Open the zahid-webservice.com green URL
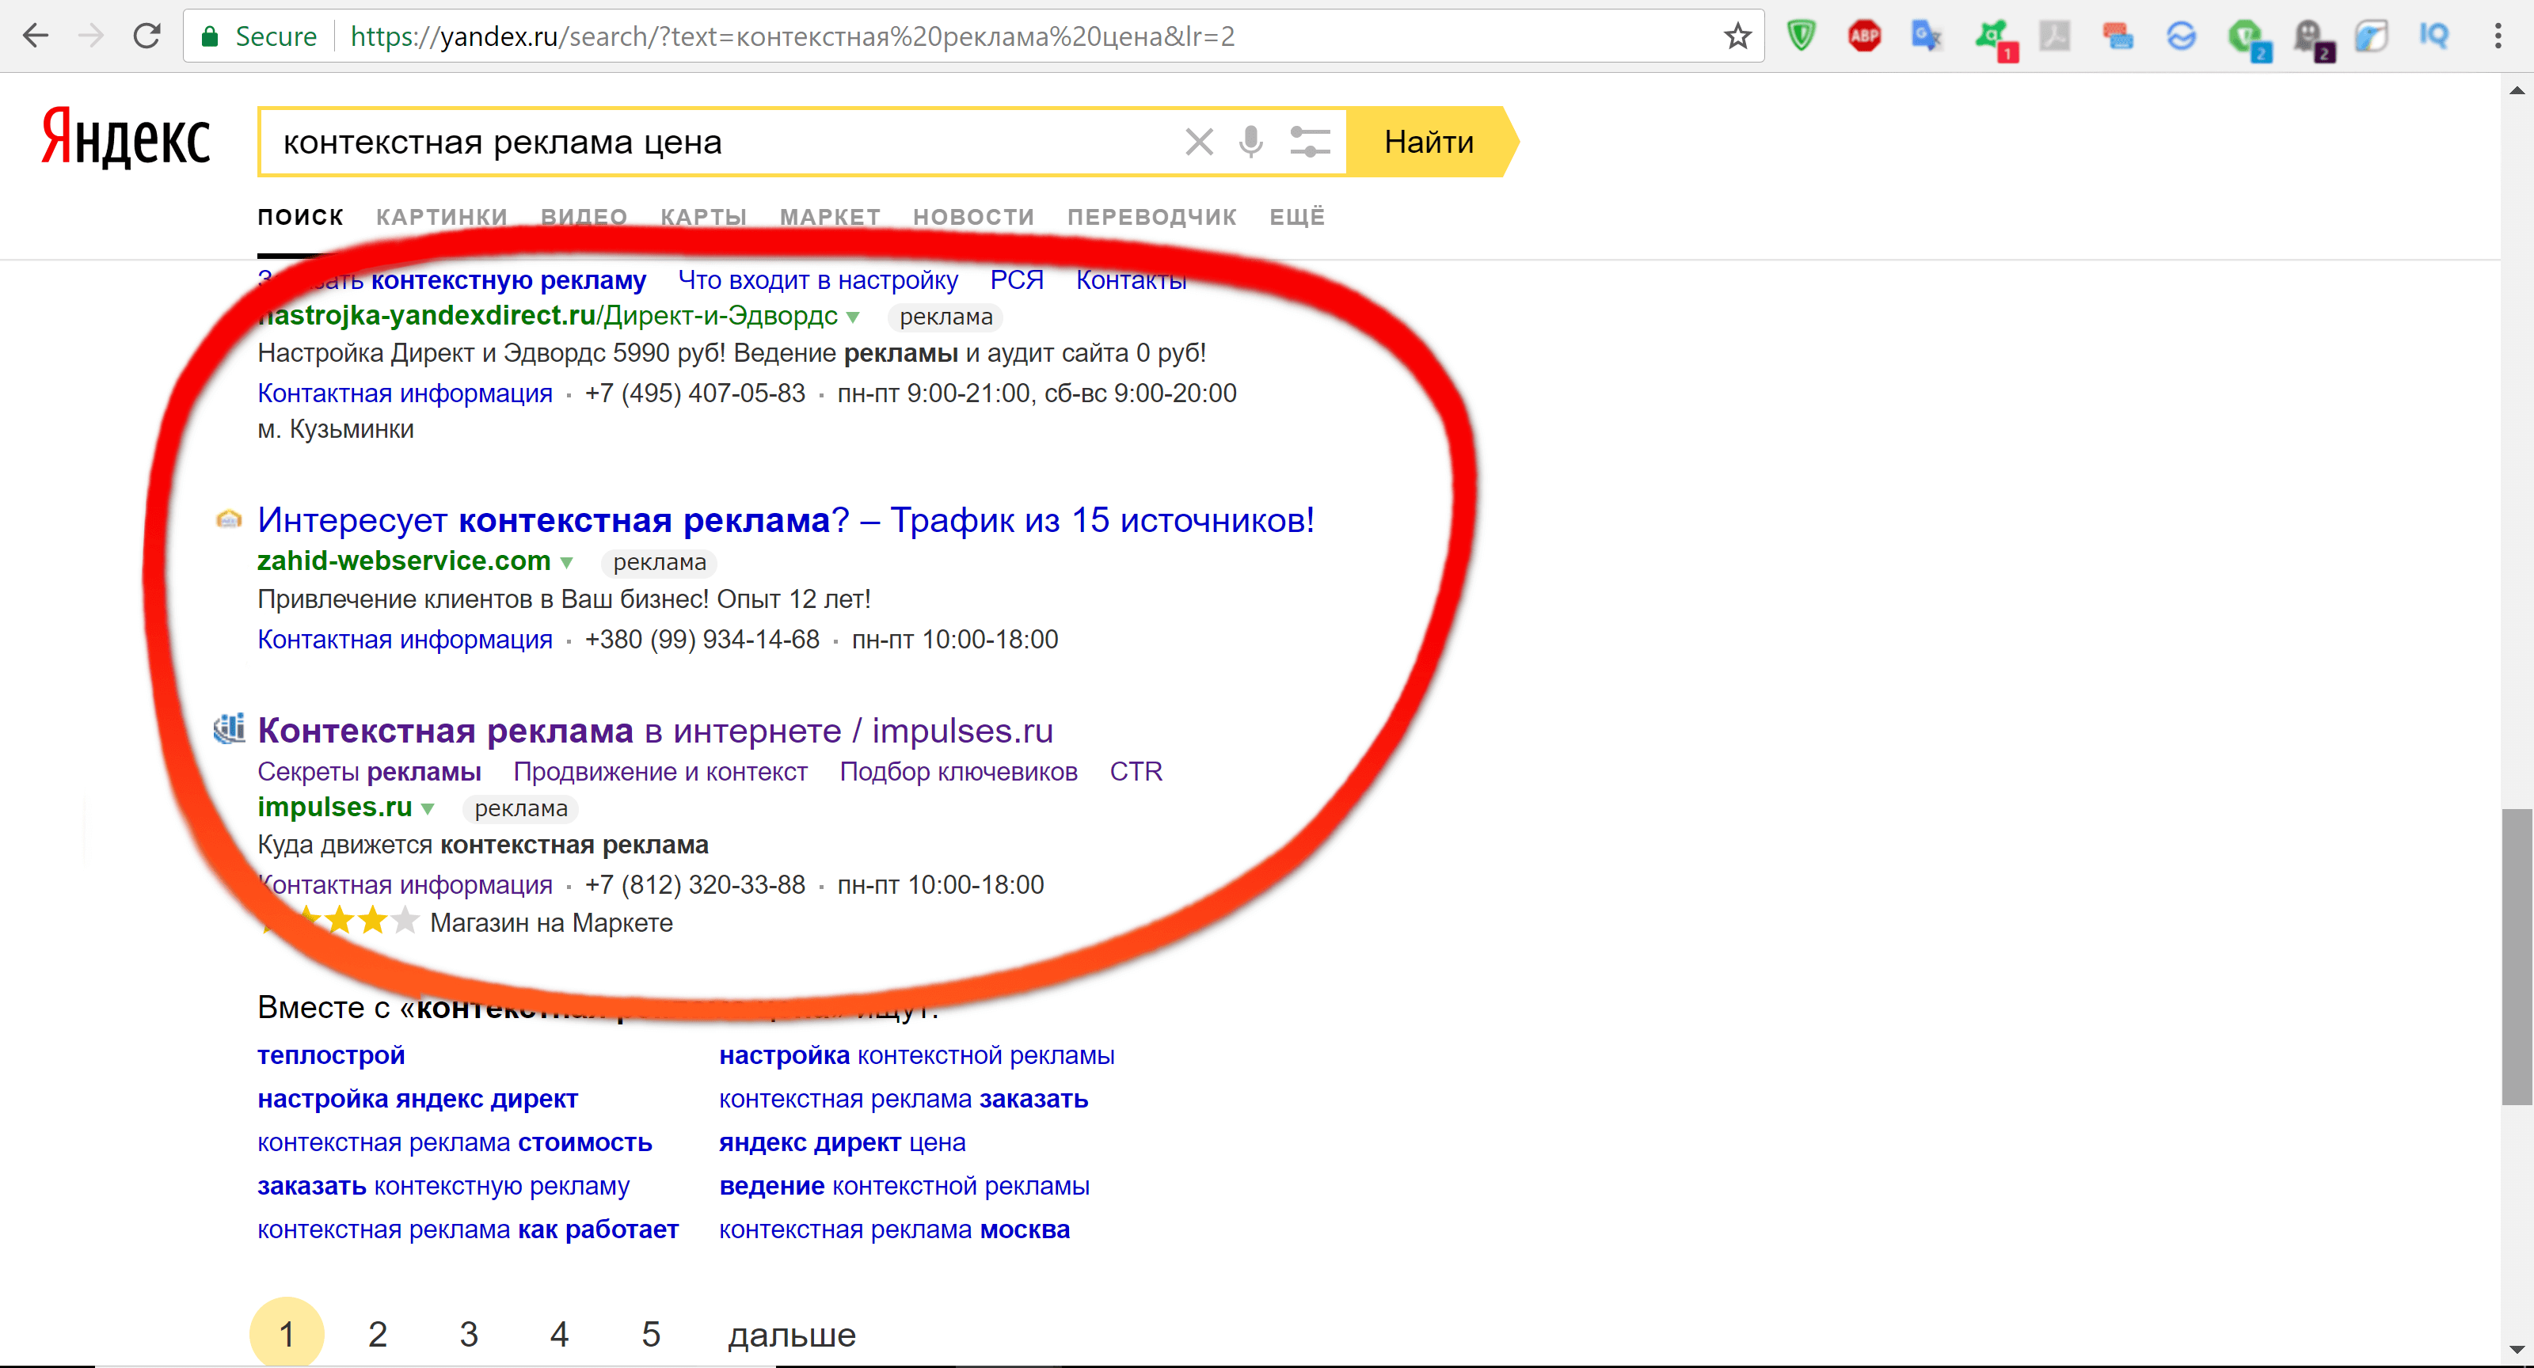The height and width of the screenshot is (1368, 2534). click(403, 560)
